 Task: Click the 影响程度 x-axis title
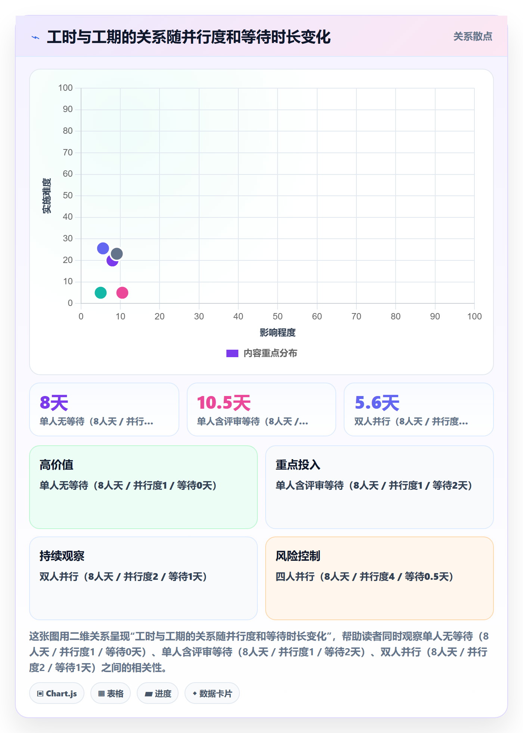click(278, 333)
